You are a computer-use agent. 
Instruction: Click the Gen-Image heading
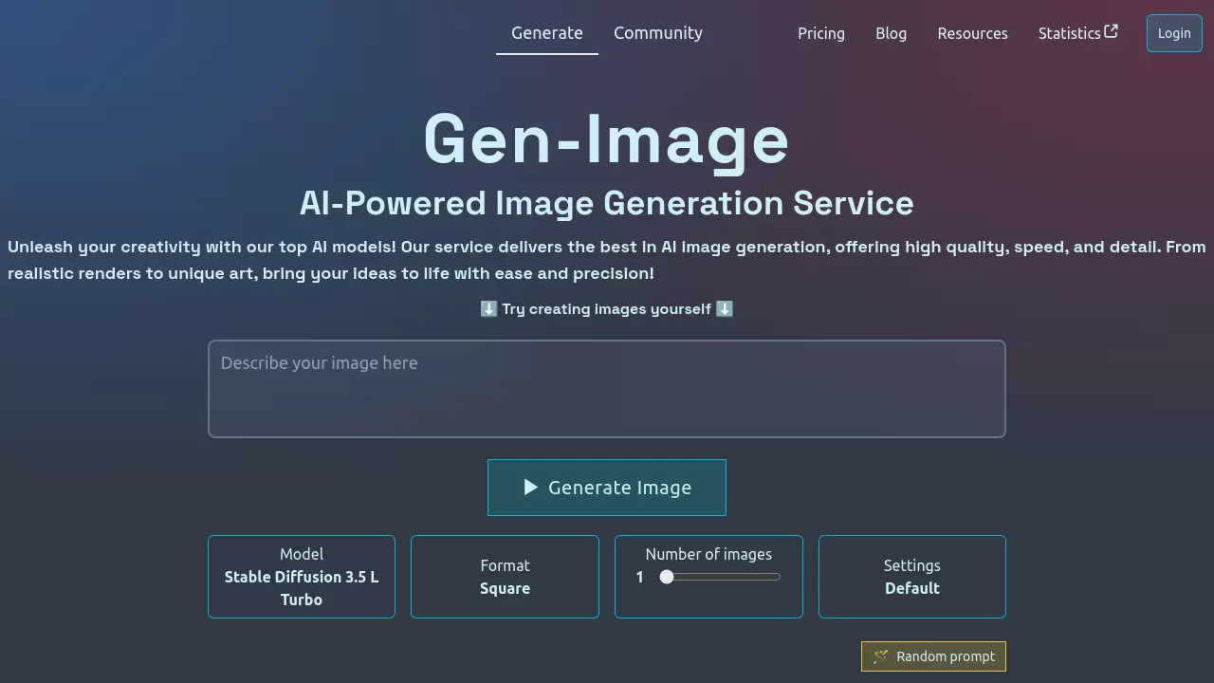607,139
